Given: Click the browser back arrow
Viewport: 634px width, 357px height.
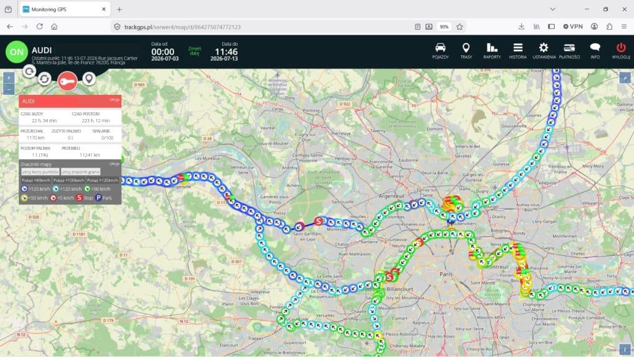Looking at the screenshot, I should click(x=10, y=27).
